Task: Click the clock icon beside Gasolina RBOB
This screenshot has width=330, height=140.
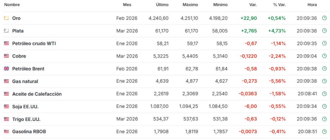Action: tap(324, 132)
